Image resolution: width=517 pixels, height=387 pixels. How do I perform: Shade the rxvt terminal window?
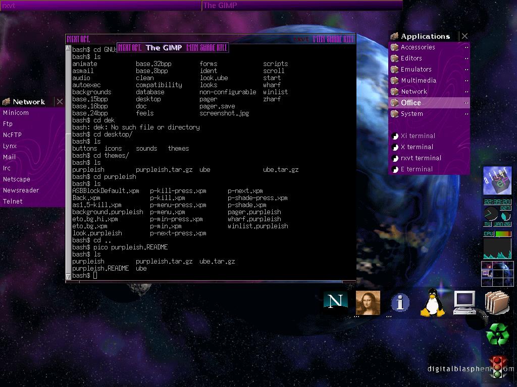[334, 39]
